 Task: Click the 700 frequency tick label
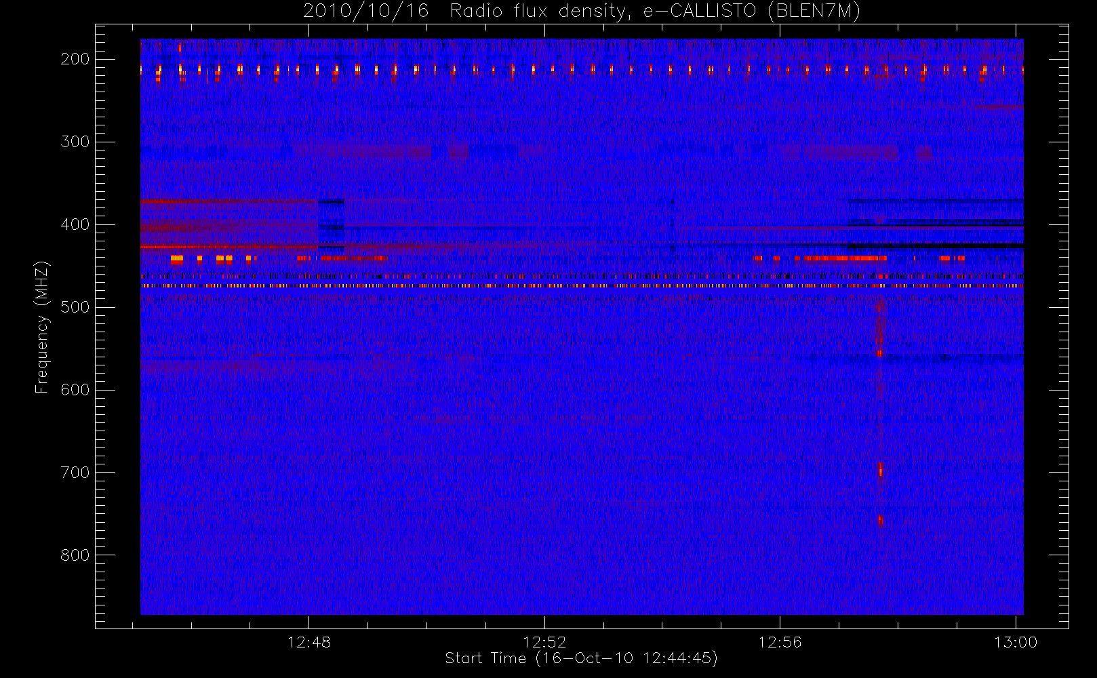click(75, 473)
